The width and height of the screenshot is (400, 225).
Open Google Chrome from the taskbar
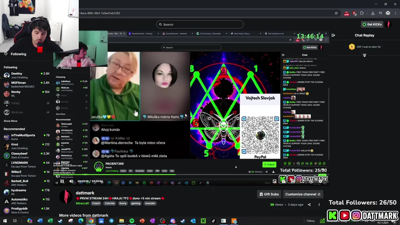tap(91, 221)
